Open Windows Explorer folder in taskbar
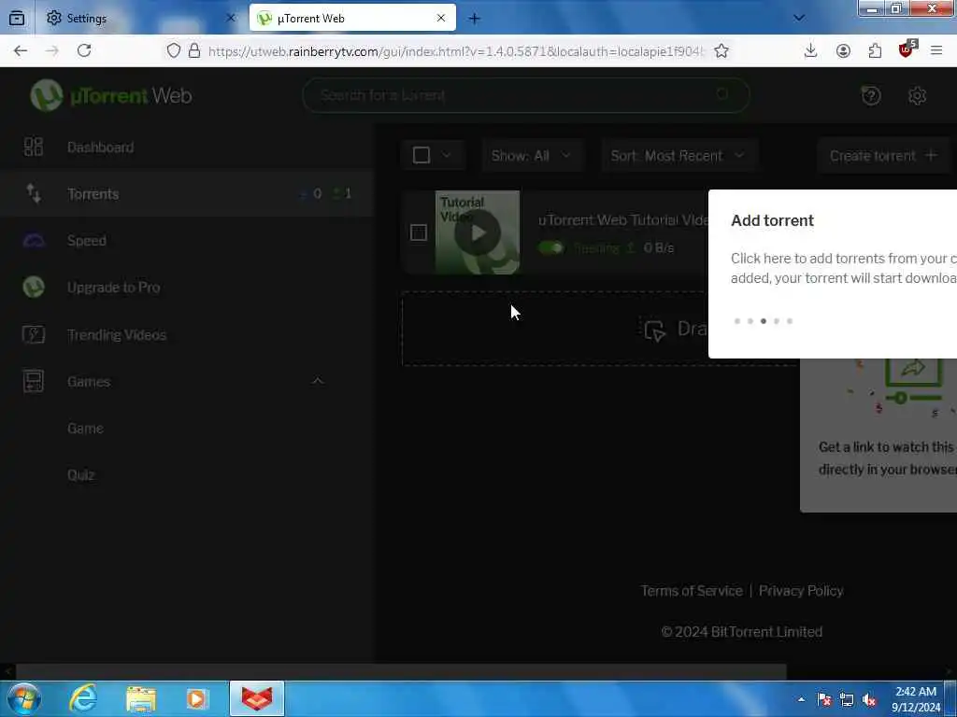 (x=141, y=698)
